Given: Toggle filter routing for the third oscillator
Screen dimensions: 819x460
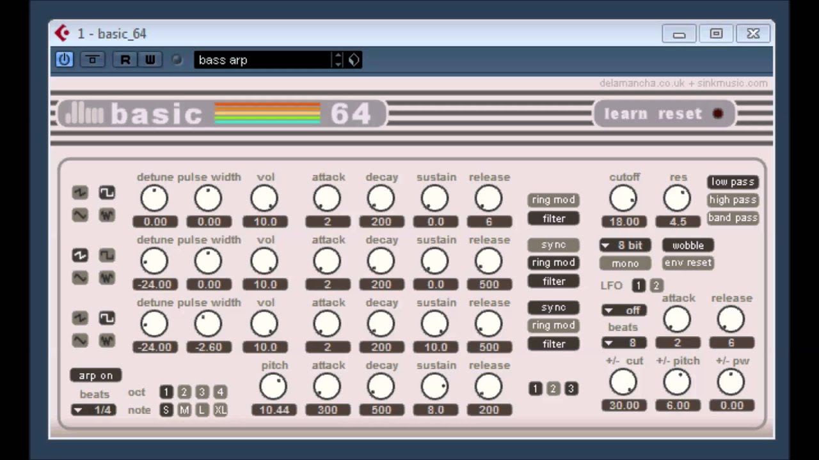Looking at the screenshot, I should tap(553, 344).
